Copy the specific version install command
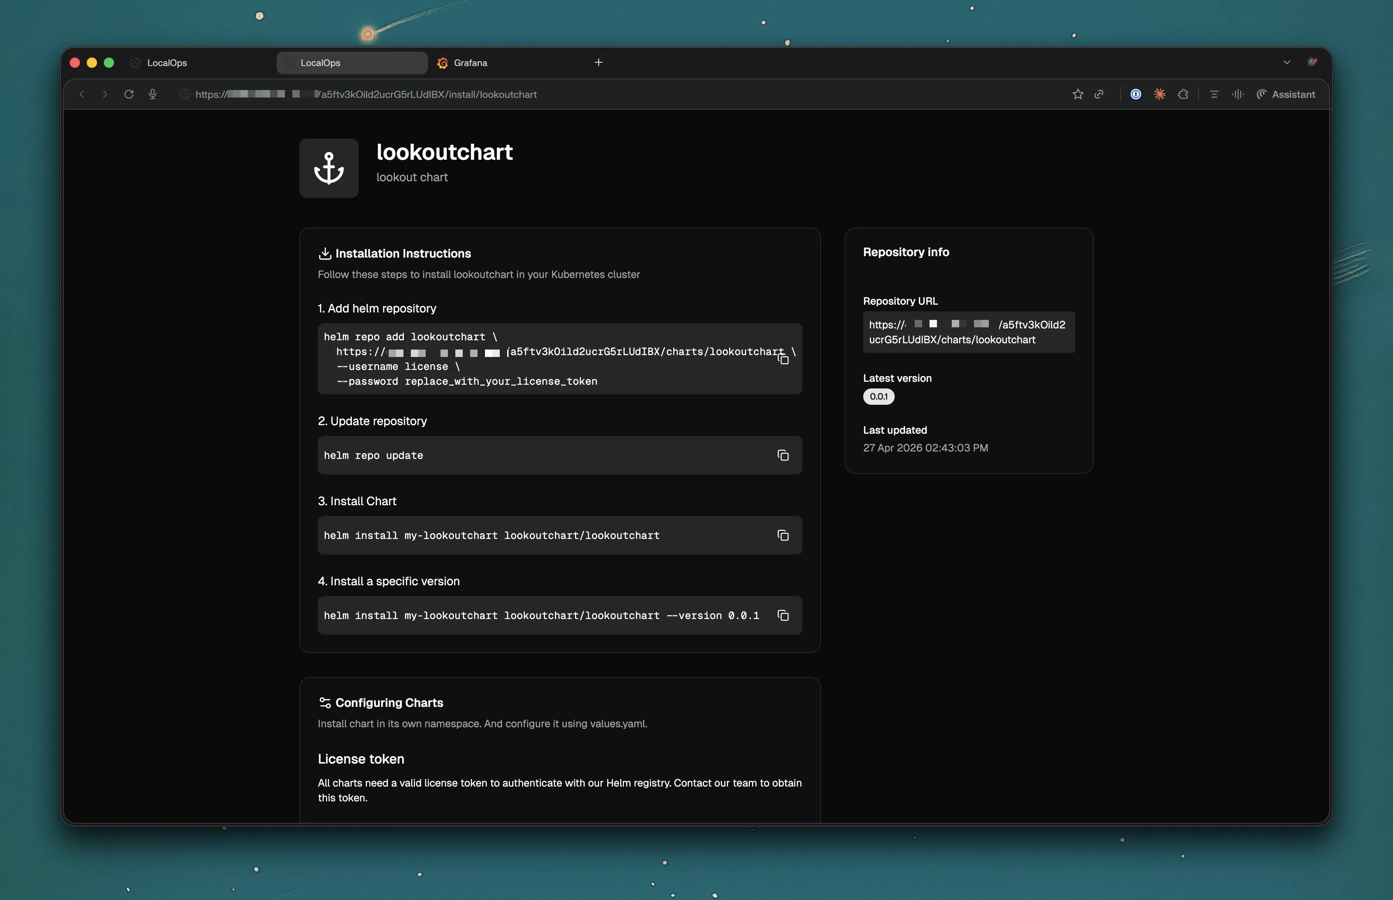The height and width of the screenshot is (900, 1393). [783, 615]
